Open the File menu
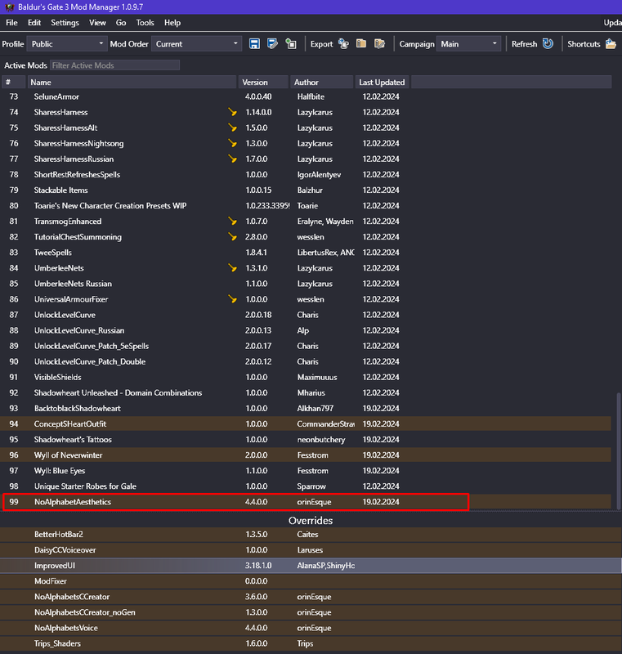Viewport: 622px width, 654px height. pyautogui.click(x=11, y=23)
